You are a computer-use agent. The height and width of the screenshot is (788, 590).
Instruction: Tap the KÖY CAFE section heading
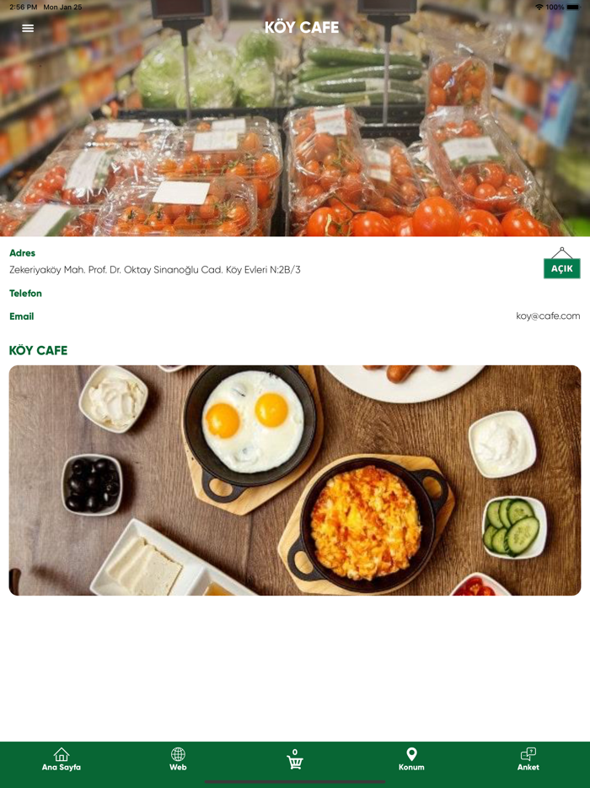pyautogui.click(x=38, y=351)
